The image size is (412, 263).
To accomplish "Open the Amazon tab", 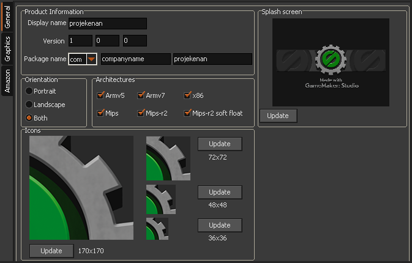I will [x=7, y=81].
